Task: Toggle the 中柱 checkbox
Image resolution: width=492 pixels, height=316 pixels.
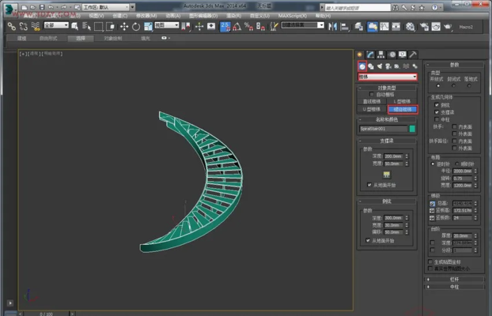Action: (x=436, y=118)
